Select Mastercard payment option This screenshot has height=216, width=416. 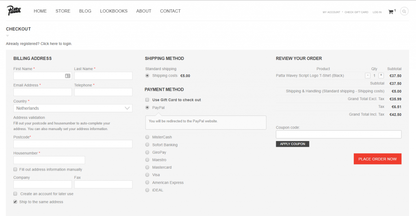click(147, 167)
